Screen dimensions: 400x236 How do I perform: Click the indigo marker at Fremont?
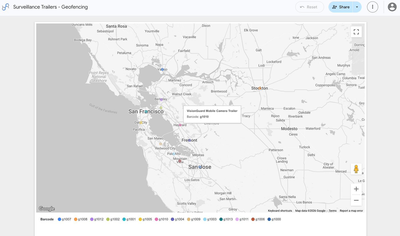pos(189,140)
